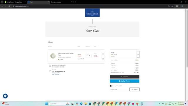Screen dimensions: 188x106
Task: View site information icon beside the URL
Action: 14,6
